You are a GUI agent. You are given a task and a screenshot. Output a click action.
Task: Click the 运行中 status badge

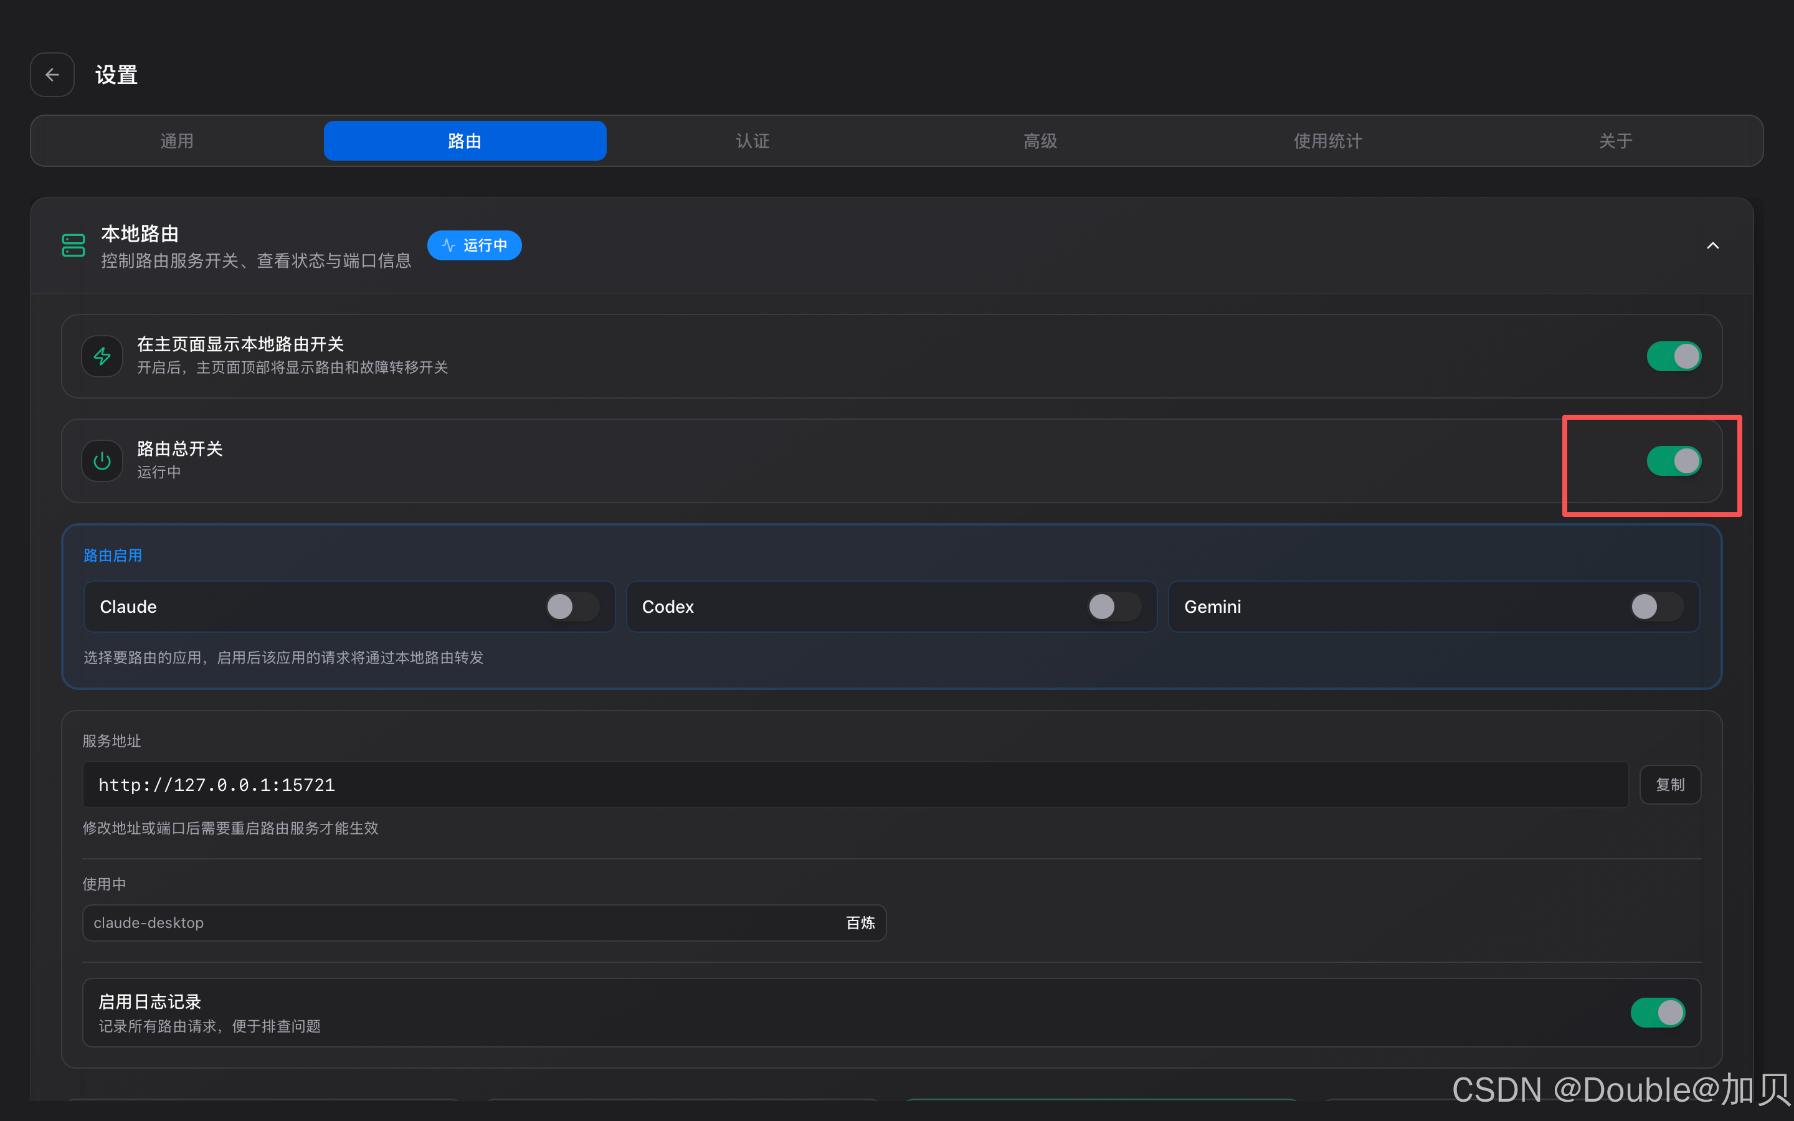pos(475,245)
